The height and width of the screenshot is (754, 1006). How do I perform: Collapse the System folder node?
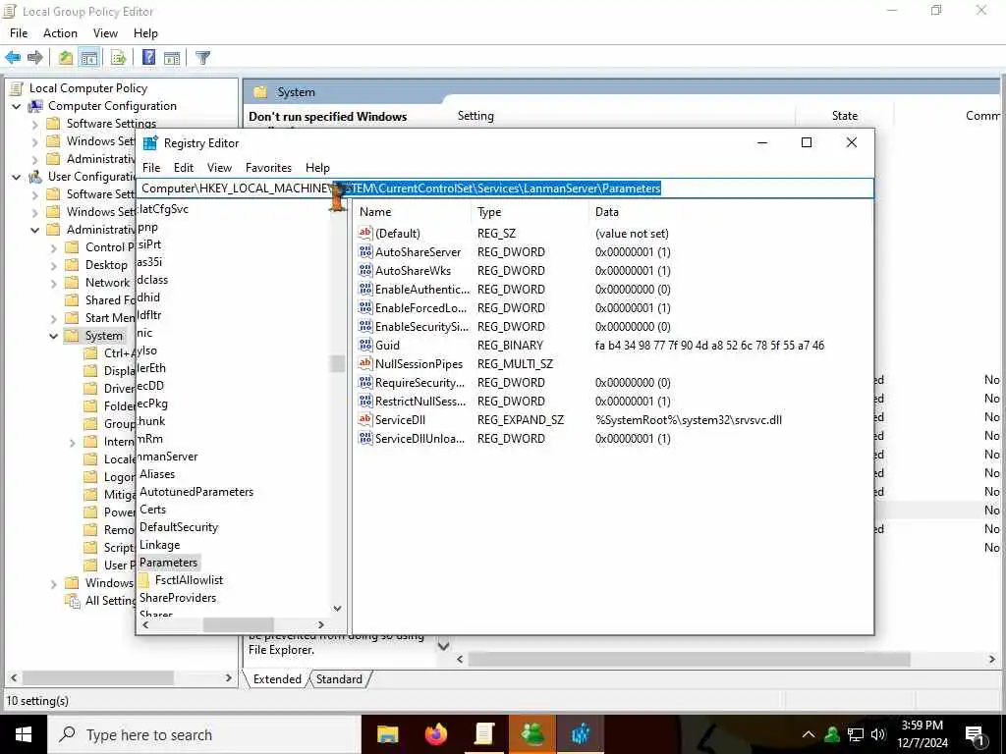(x=54, y=336)
